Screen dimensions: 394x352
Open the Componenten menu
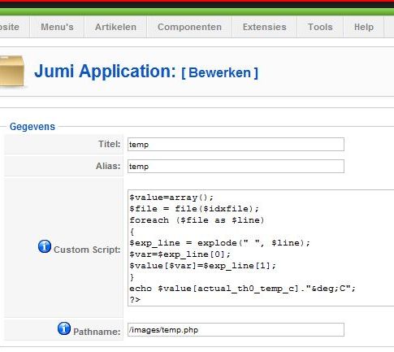pyautogui.click(x=189, y=27)
